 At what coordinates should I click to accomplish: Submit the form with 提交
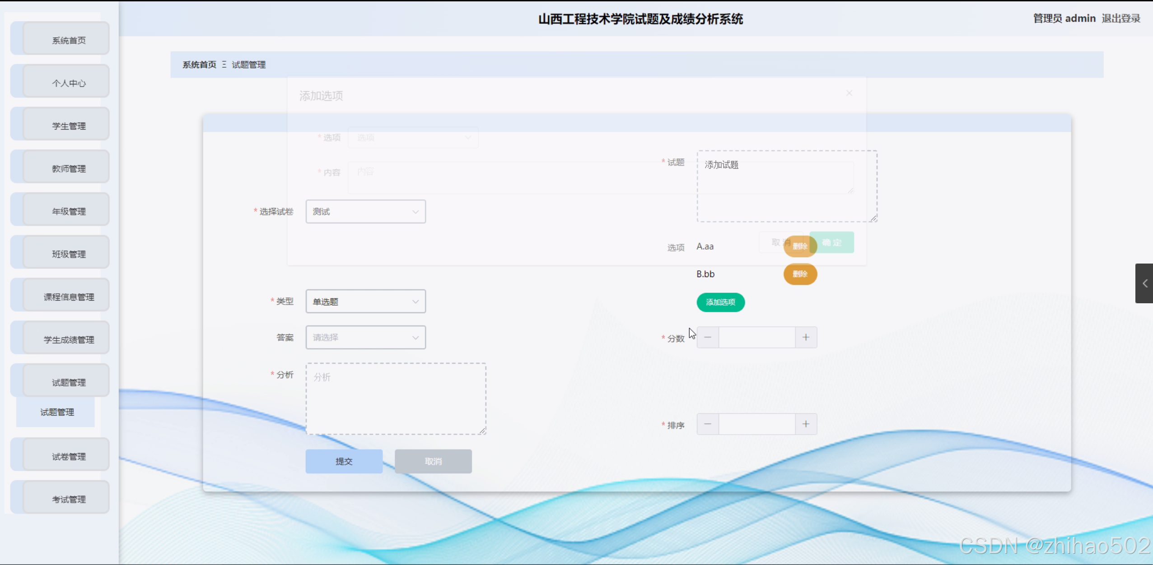pos(344,461)
